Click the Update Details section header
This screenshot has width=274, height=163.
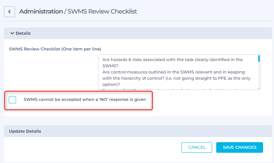25,131
